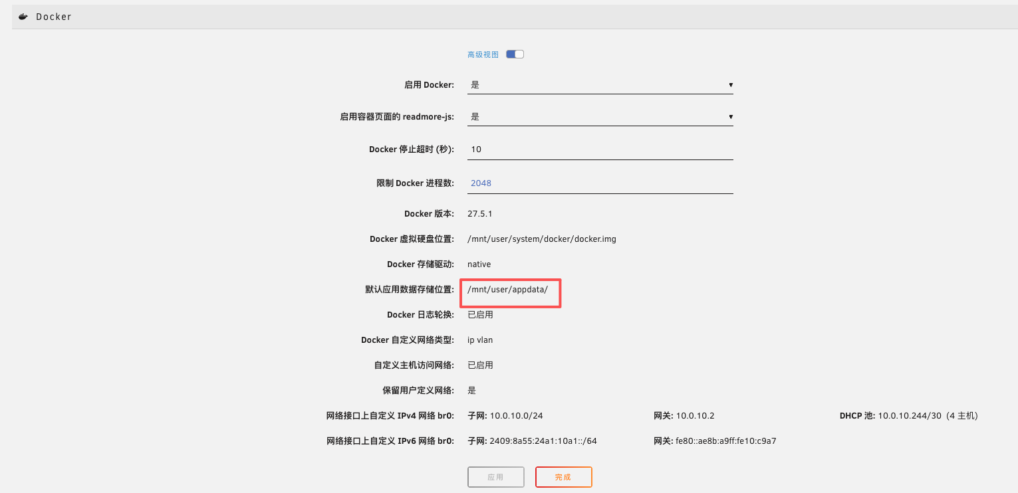The image size is (1018, 493).
Task: Click the 启用容器页面的 readmore-js label
Action: click(397, 117)
